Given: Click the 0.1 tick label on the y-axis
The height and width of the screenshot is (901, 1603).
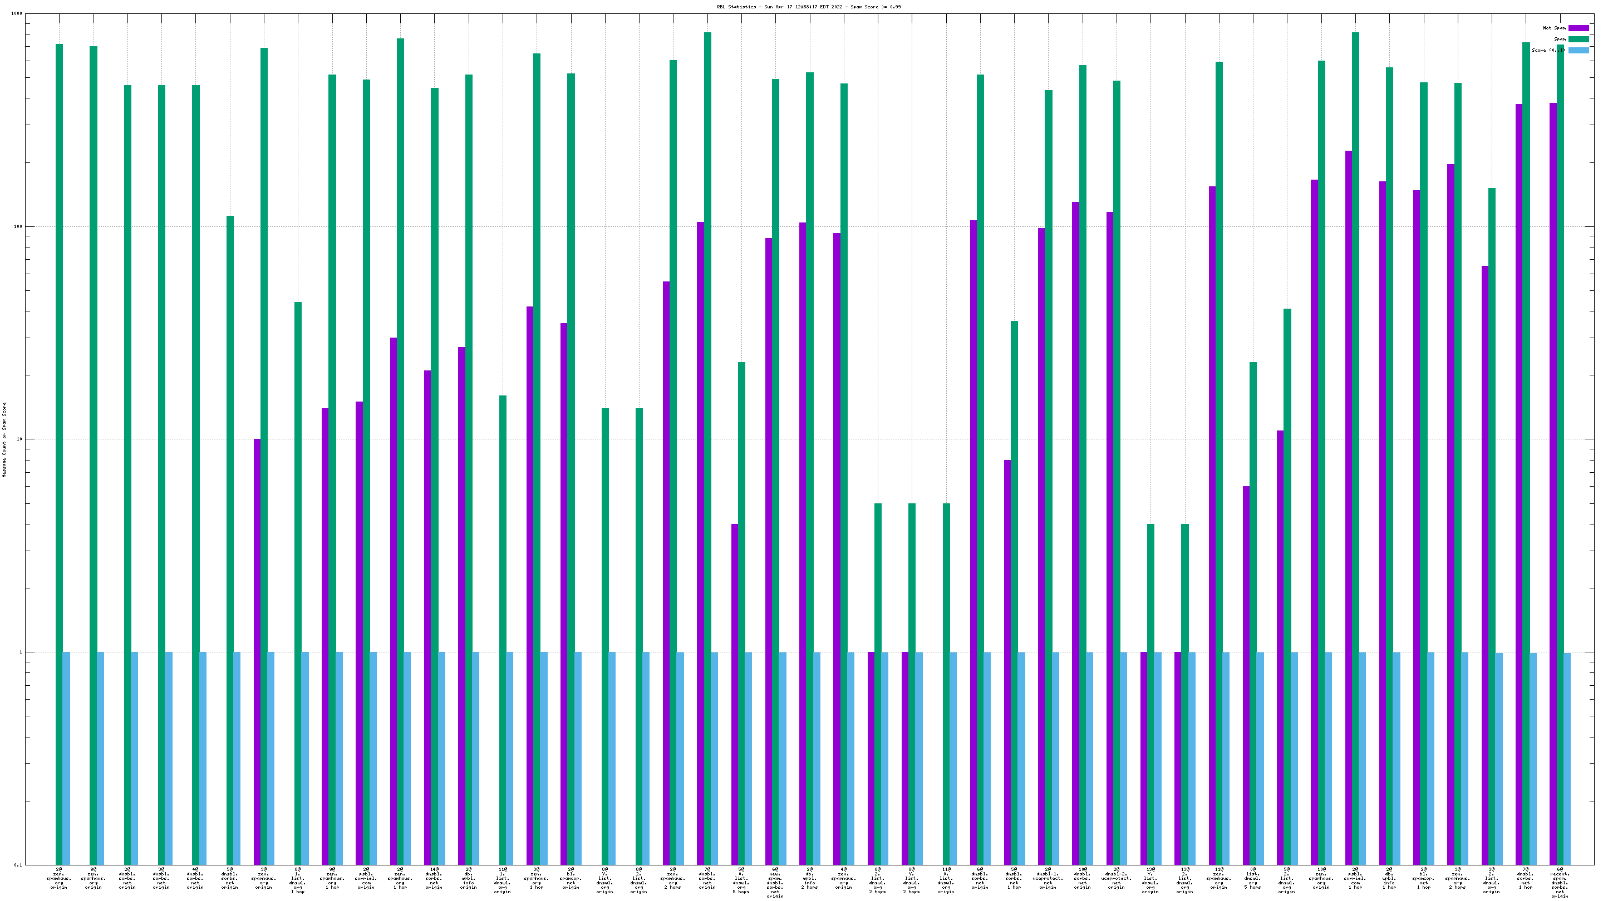Looking at the screenshot, I should click(x=18, y=865).
